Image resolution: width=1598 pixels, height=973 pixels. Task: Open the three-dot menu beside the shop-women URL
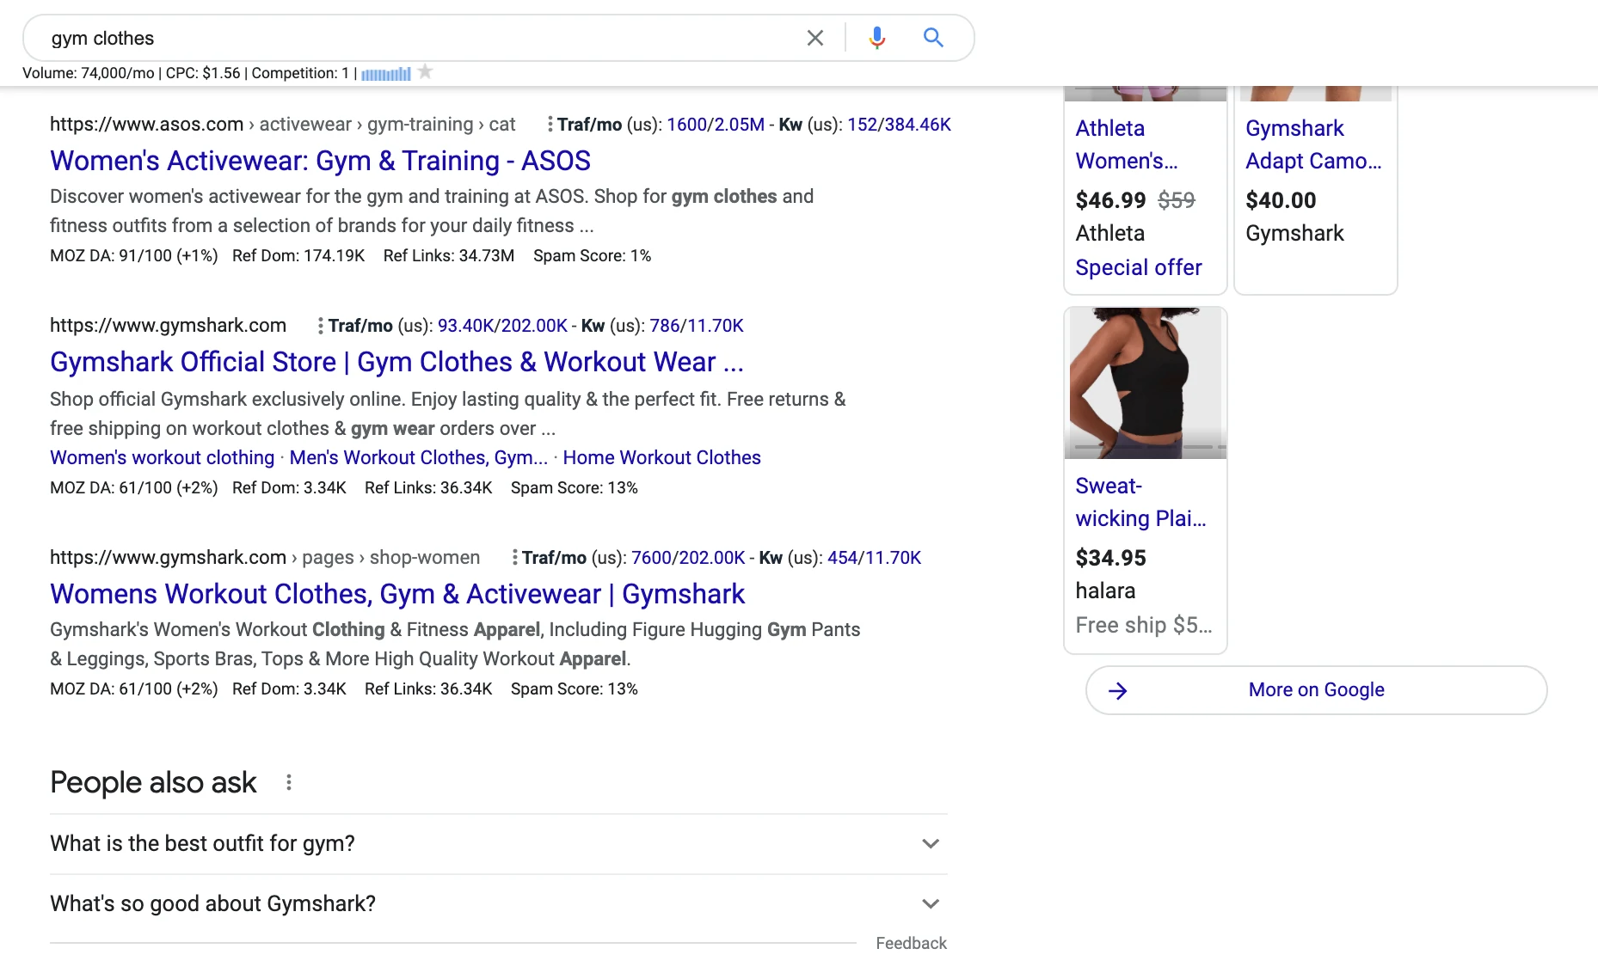point(514,558)
